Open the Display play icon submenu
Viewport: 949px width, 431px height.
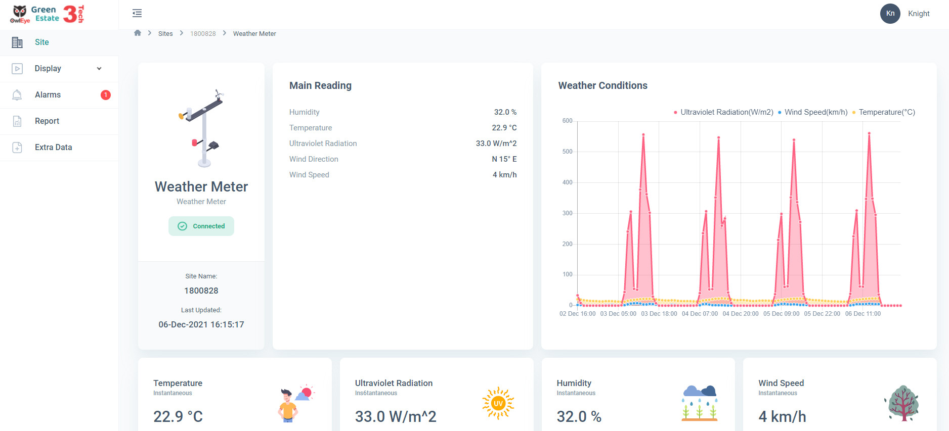click(x=17, y=69)
